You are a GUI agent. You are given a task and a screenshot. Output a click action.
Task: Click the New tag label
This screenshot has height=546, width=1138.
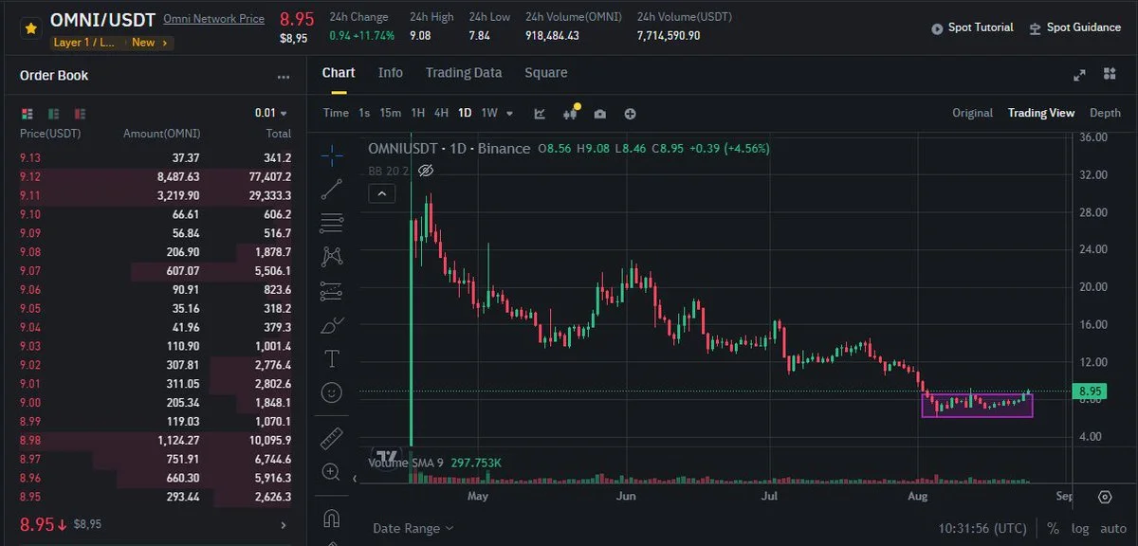[x=143, y=43]
